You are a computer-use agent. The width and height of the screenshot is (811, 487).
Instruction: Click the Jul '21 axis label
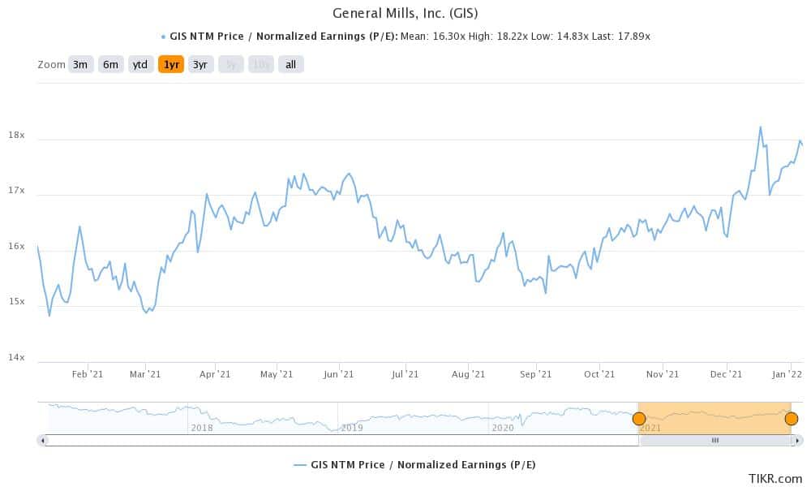pyautogui.click(x=405, y=374)
